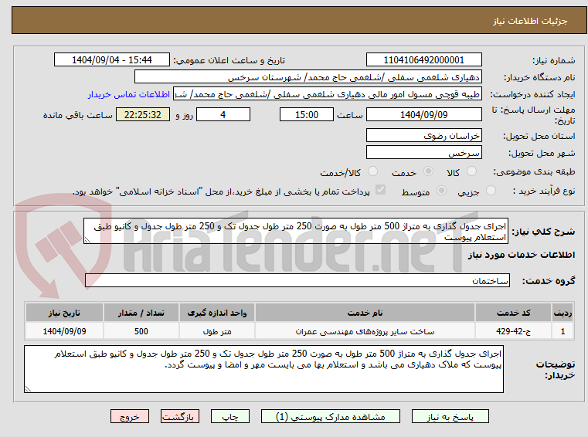
Task: Click the متر طول unit cell
Action: (217, 331)
